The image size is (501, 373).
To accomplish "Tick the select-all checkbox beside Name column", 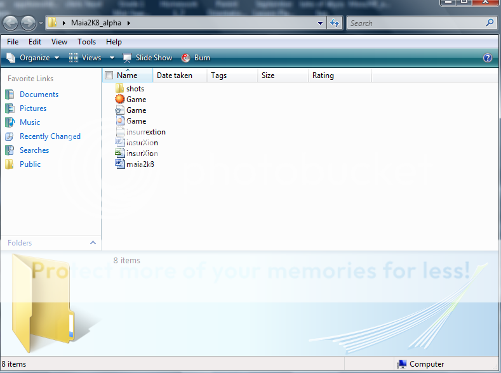I will point(109,75).
